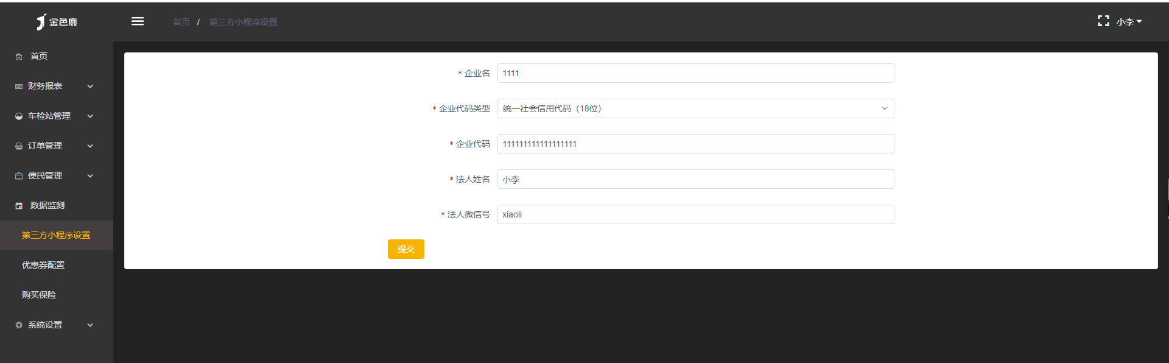Open 购买保险 in the sidebar
This screenshot has height=363, width=1169.
click(x=57, y=295)
